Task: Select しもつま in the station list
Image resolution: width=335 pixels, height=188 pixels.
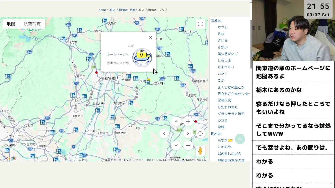Action: [225, 60]
